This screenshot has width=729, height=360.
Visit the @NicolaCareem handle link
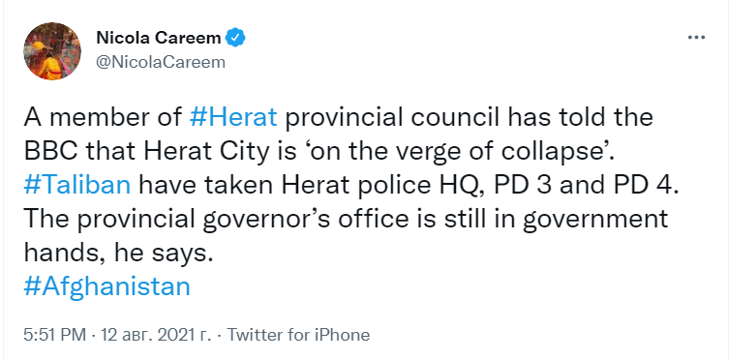[x=161, y=62]
